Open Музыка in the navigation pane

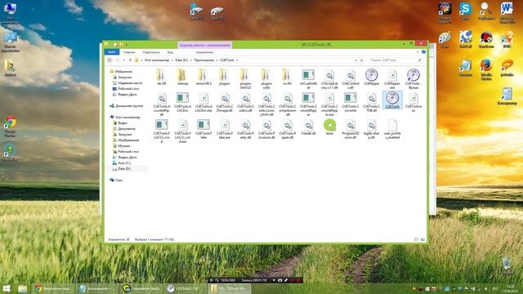coord(123,145)
